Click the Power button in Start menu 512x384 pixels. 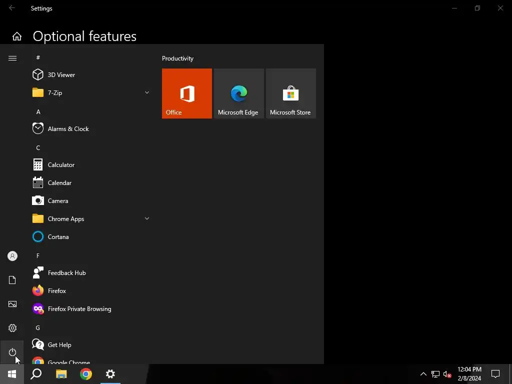coord(12,352)
